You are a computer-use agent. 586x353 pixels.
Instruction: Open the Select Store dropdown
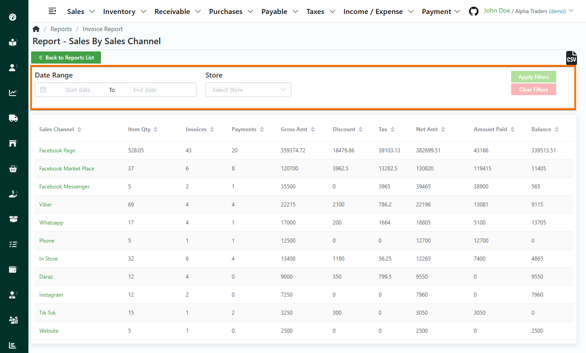[x=248, y=90]
